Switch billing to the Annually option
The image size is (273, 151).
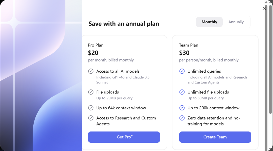(x=236, y=22)
